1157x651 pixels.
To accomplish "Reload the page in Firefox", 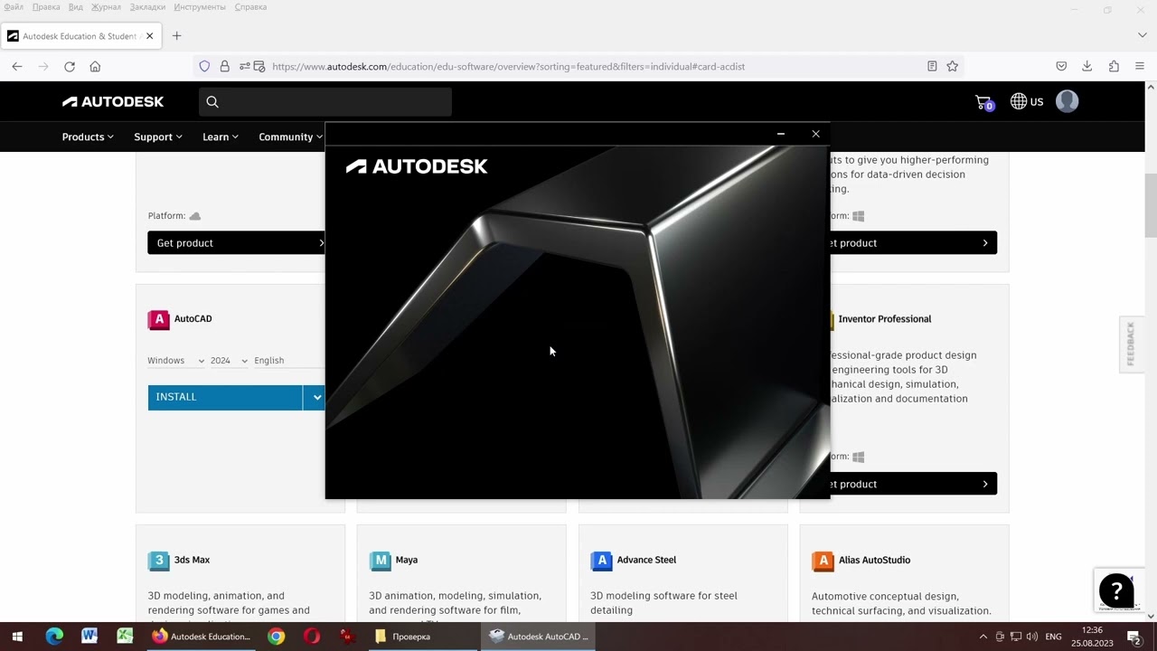I will click(x=70, y=66).
